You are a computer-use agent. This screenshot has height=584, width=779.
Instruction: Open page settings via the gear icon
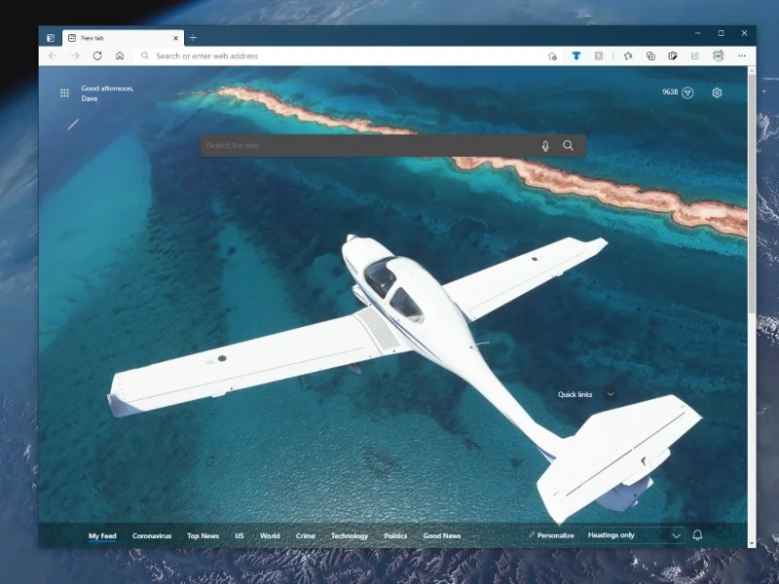(x=719, y=92)
